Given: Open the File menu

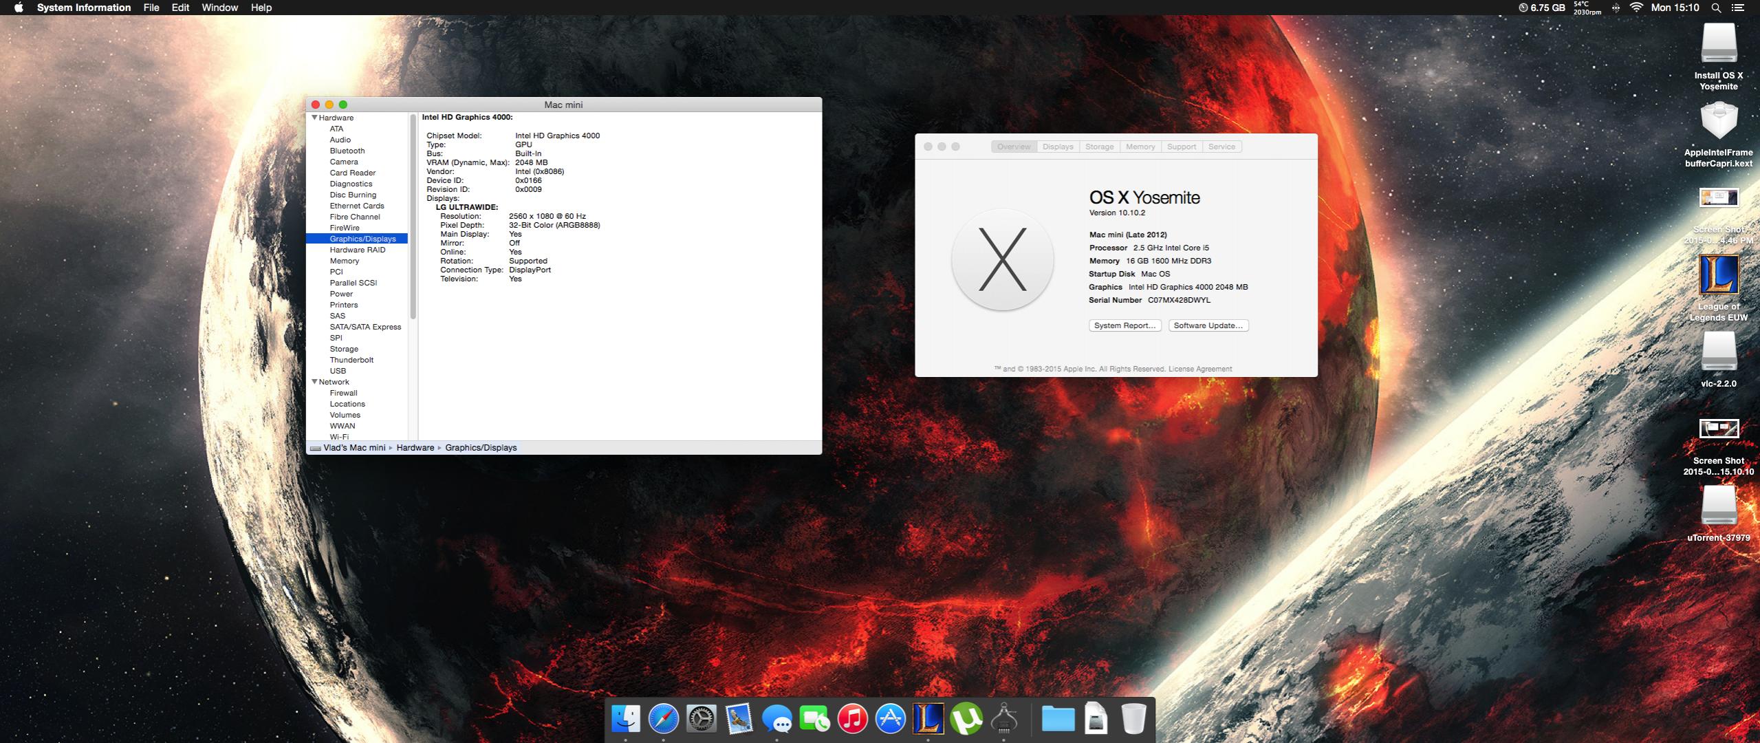Looking at the screenshot, I should click(151, 8).
